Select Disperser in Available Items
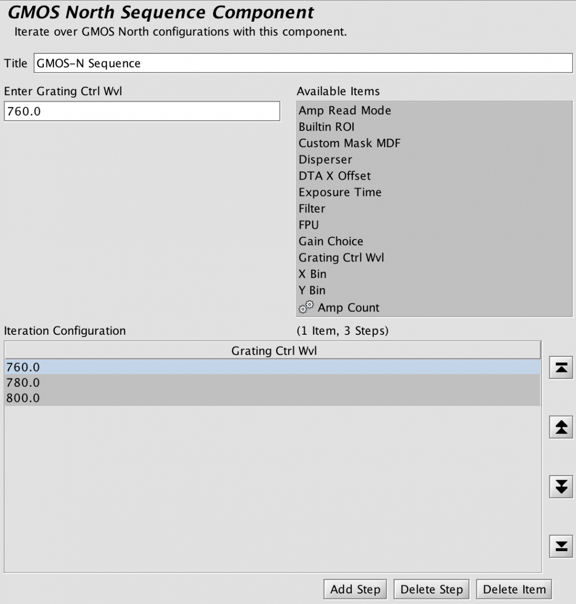Viewport: 576px width, 604px height. (434, 160)
